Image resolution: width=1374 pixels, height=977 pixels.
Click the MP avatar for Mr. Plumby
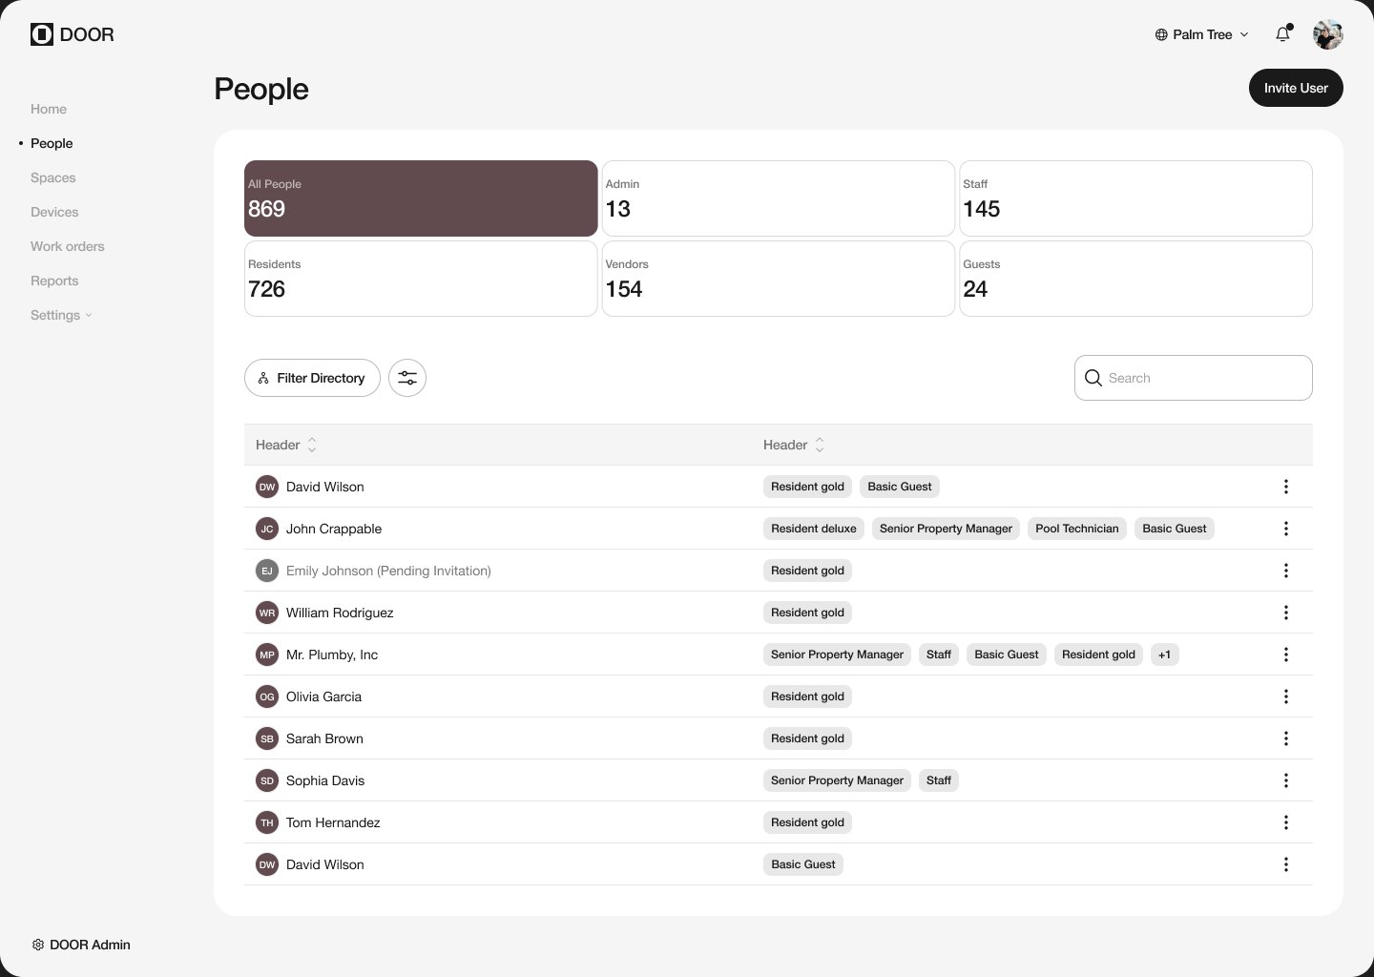click(x=267, y=655)
